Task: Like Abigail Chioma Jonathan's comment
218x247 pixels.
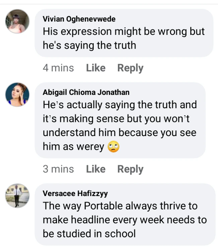Action: (95, 169)
